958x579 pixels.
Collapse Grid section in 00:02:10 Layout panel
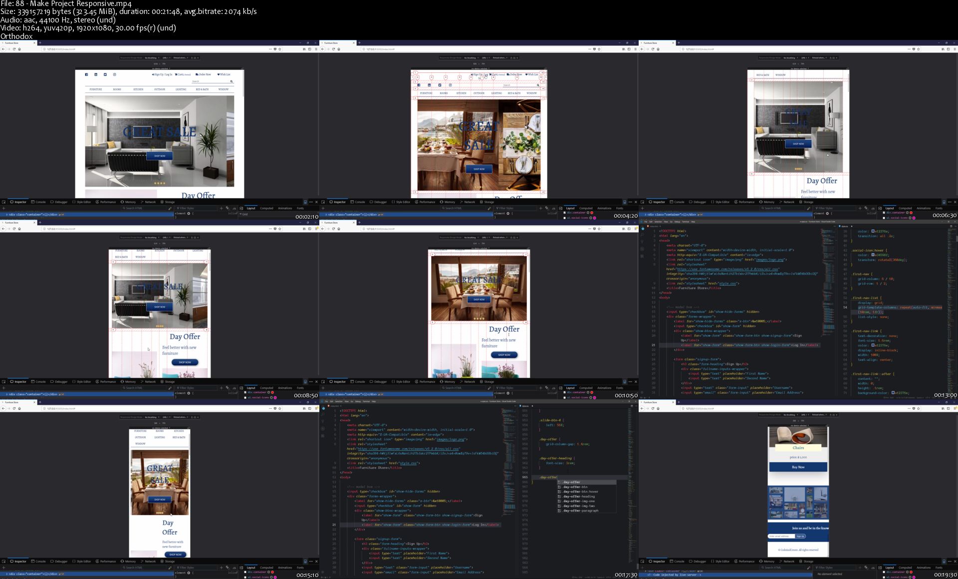pos(240,214)
